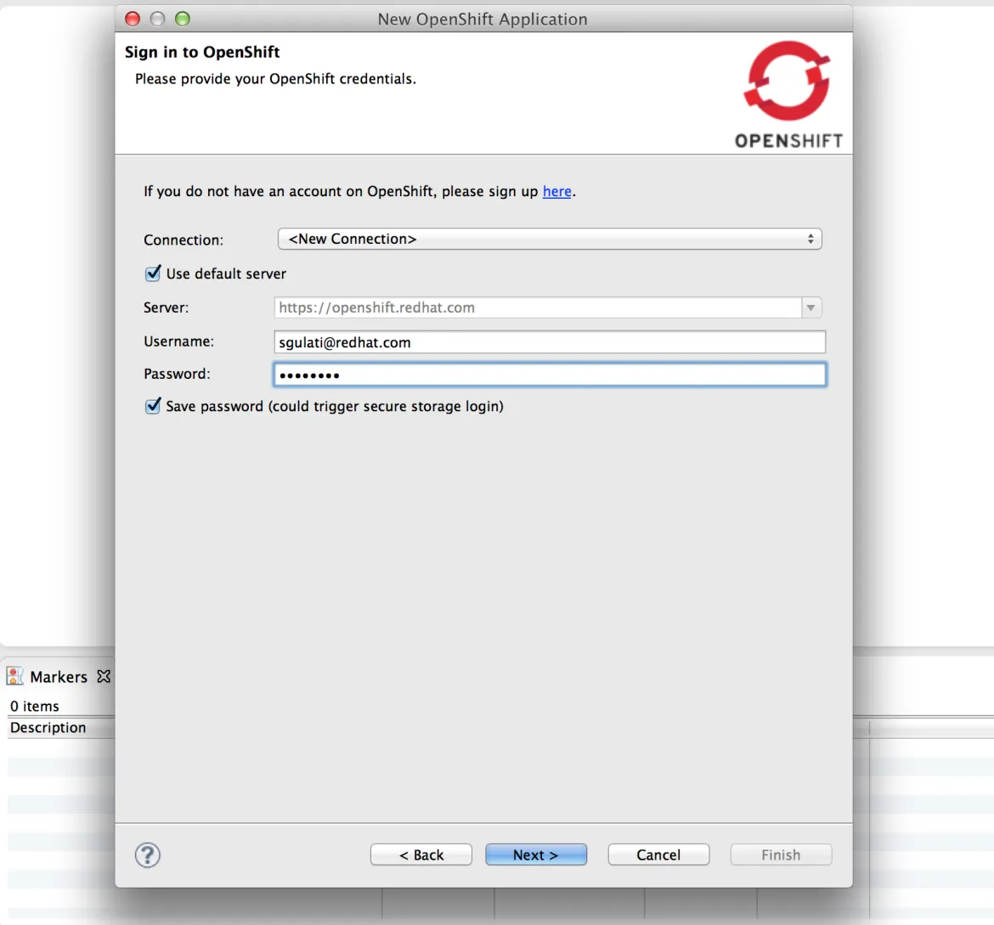The width and height of the screenshot is (994, 925).
Task: Uncheck Use default server
Action: [x=153, y=274]
